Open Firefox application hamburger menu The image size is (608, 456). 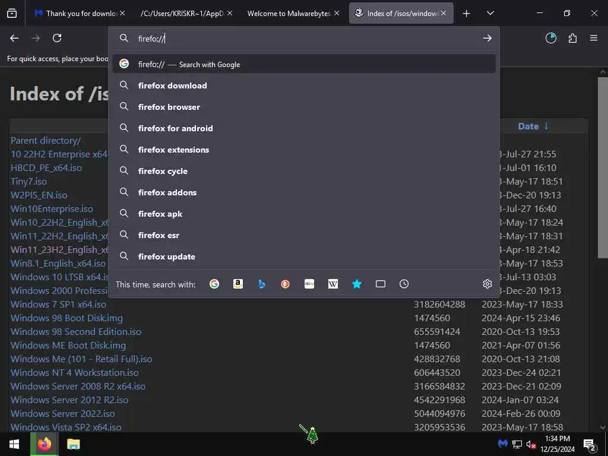pos(594,38)
